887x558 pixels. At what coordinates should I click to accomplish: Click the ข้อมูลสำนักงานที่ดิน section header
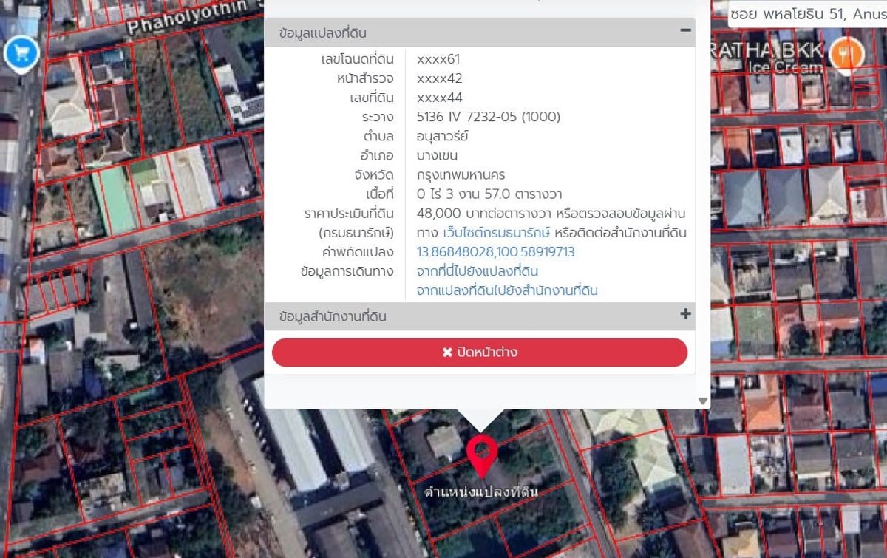[480, 316]
